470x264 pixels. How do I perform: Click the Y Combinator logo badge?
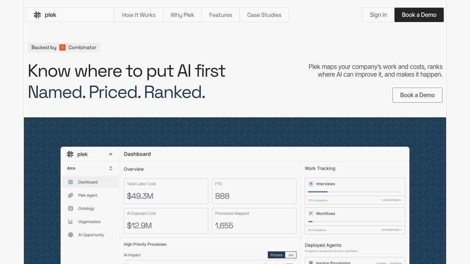tap(62, 47)
